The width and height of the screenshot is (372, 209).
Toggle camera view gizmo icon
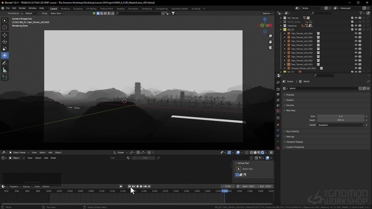pyautogui.click(x=270, y=48)
